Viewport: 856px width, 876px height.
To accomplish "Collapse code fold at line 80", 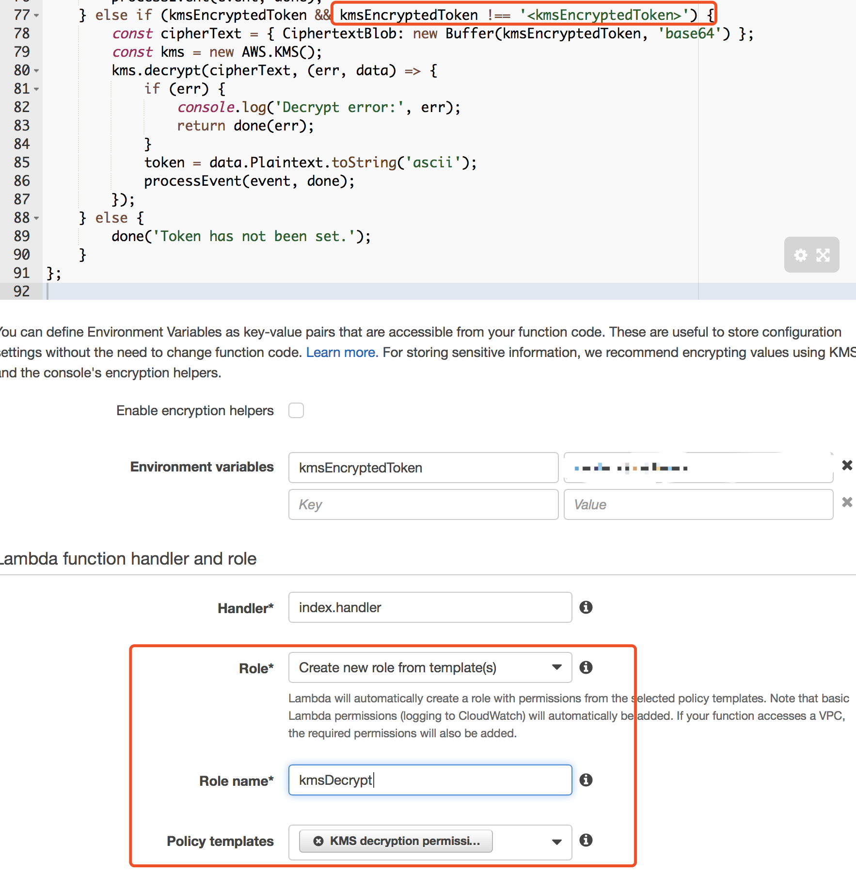I will tap(36, 71).
